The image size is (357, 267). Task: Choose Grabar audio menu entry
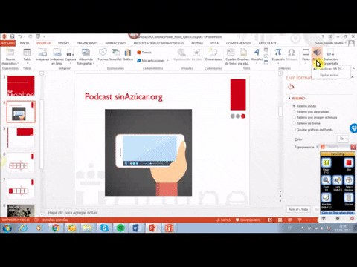pos(330,75)
